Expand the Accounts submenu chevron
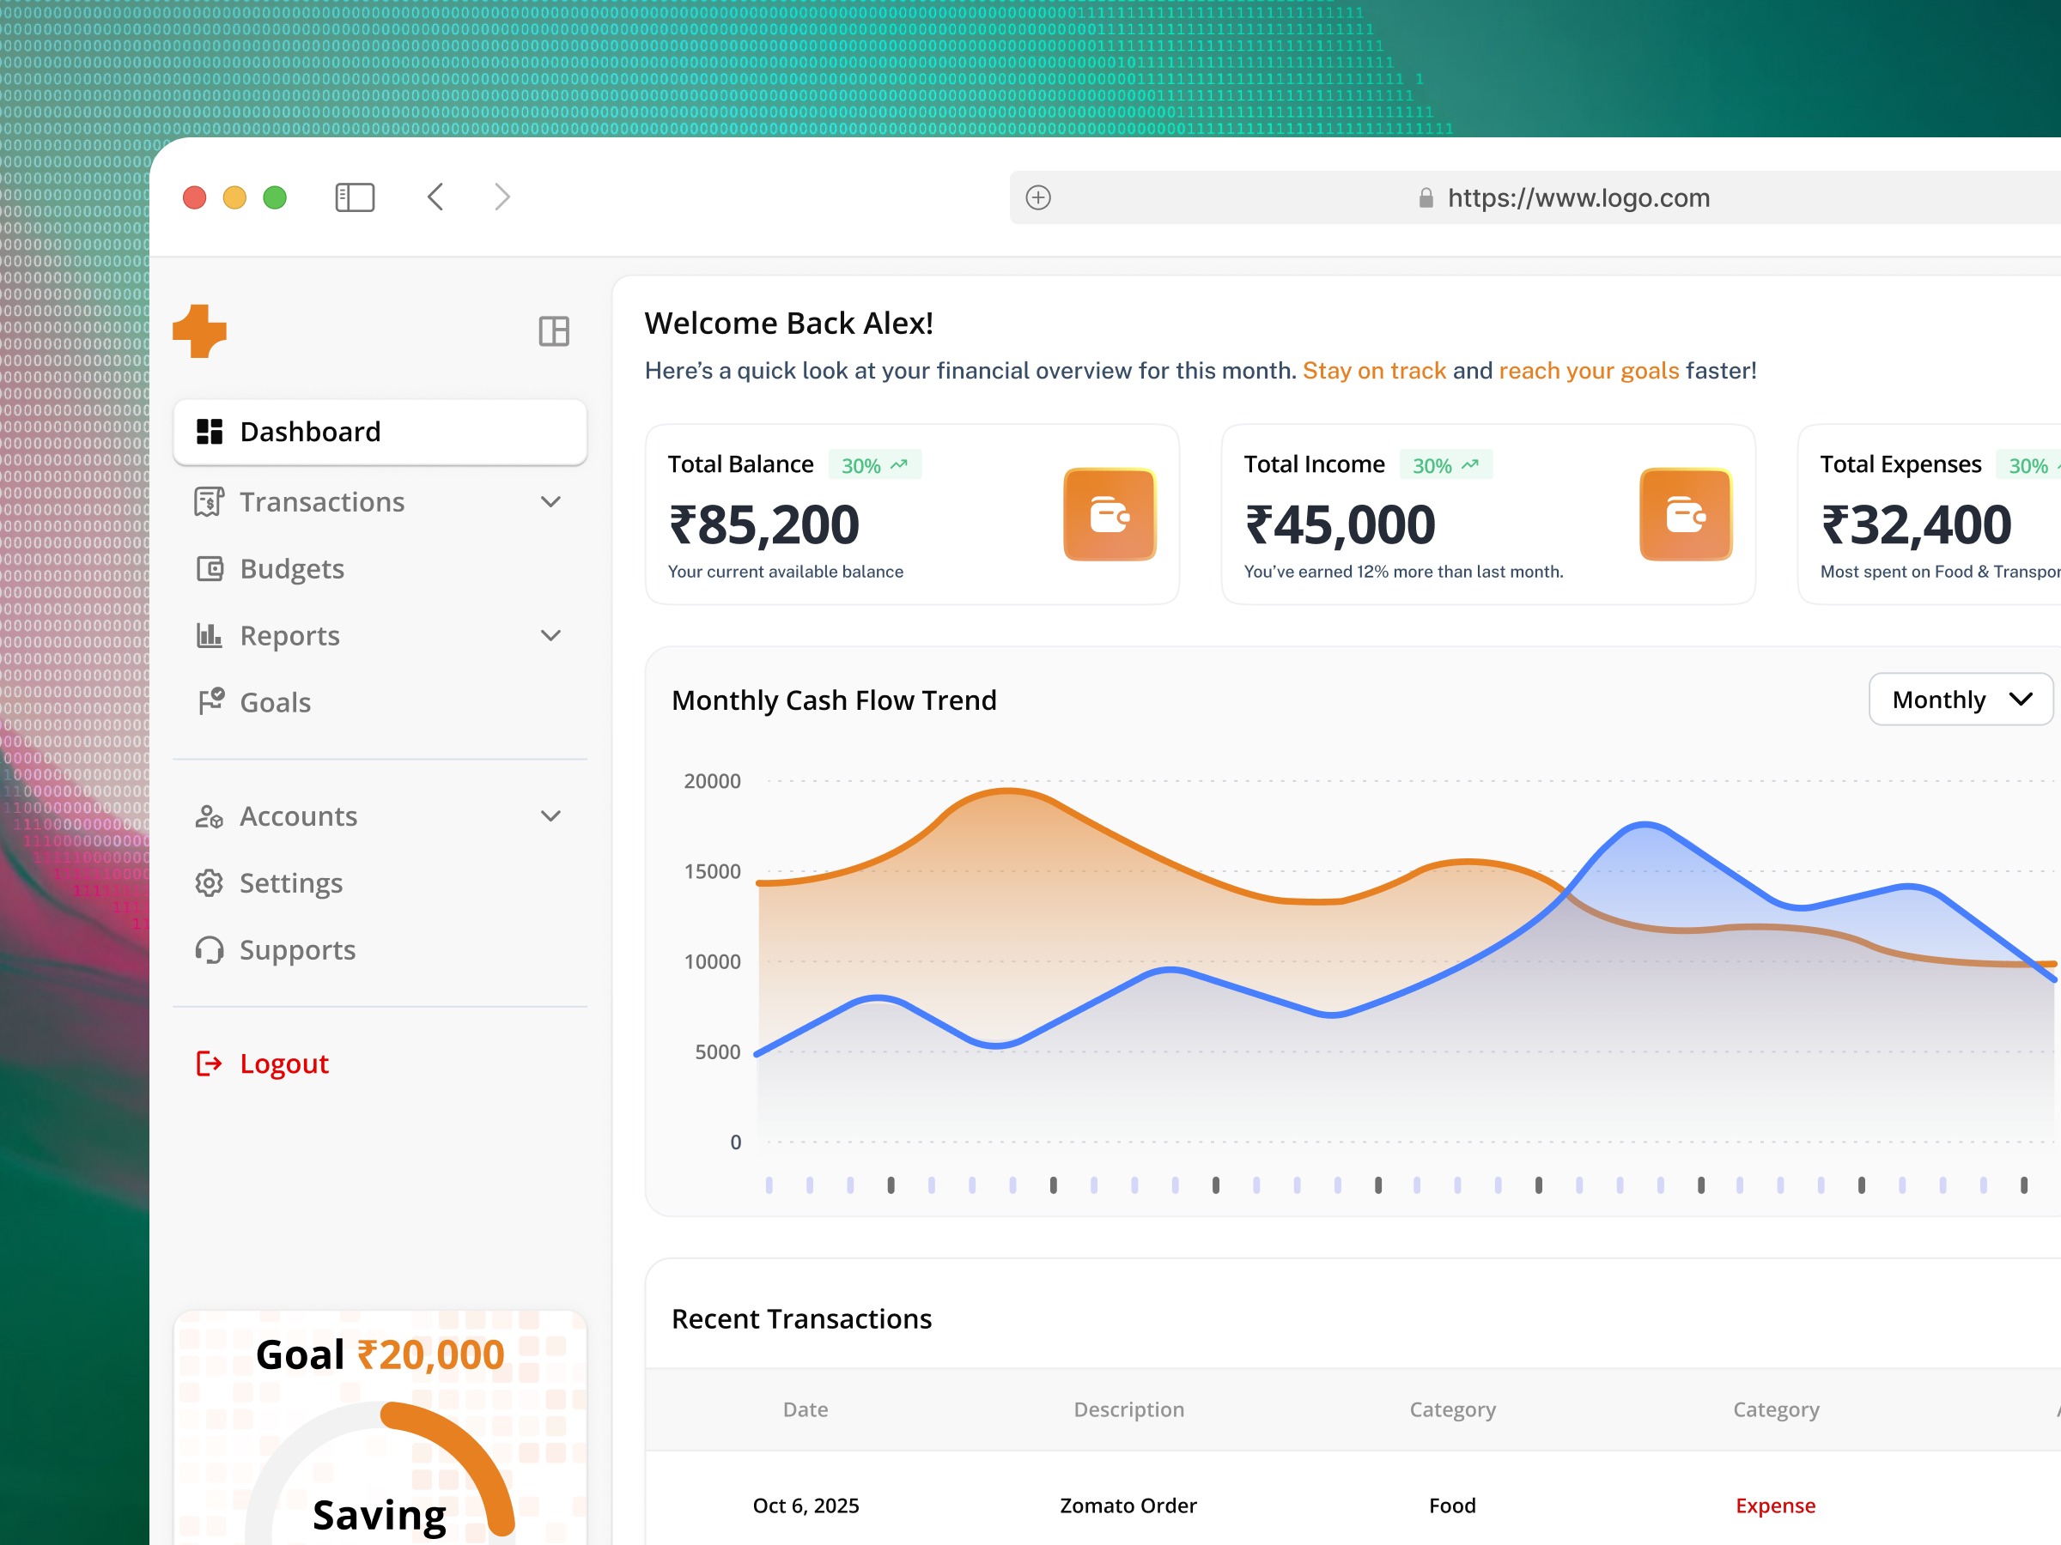Viewport: 2061px width, 1545px height. point(550,815)
